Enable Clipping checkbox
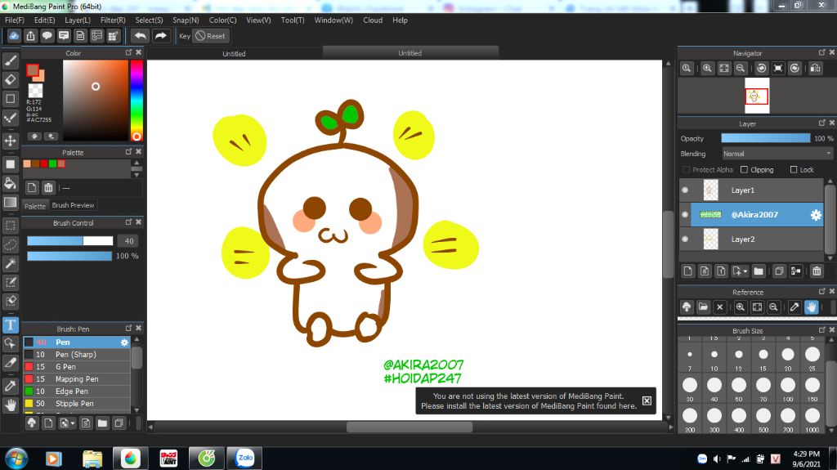The width and height of the screenshot is (837, 470). (x=744, y=170)
